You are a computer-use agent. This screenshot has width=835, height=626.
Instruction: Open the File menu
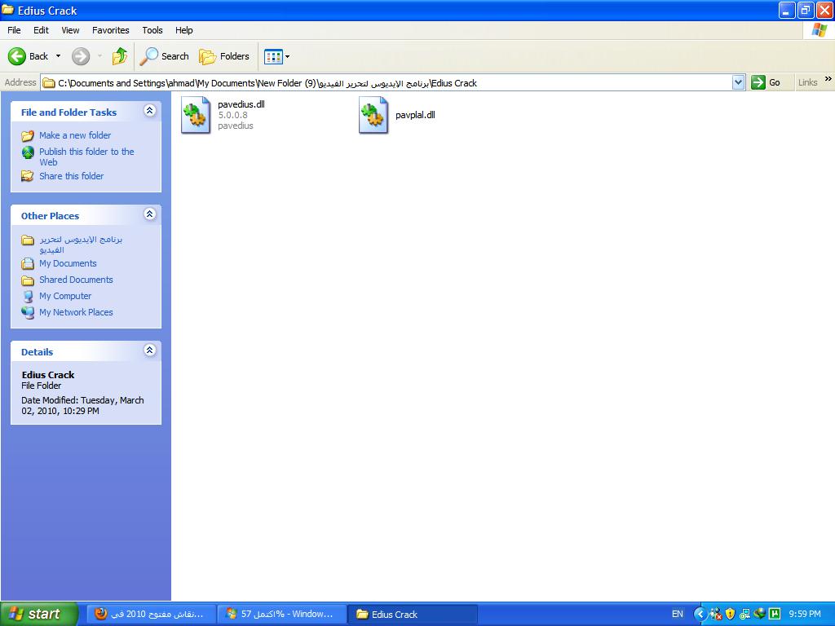14,30
